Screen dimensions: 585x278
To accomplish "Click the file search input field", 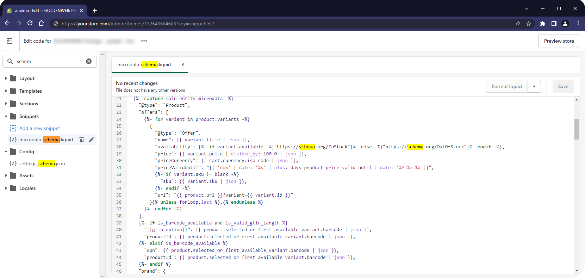I will tap(49, 61).
